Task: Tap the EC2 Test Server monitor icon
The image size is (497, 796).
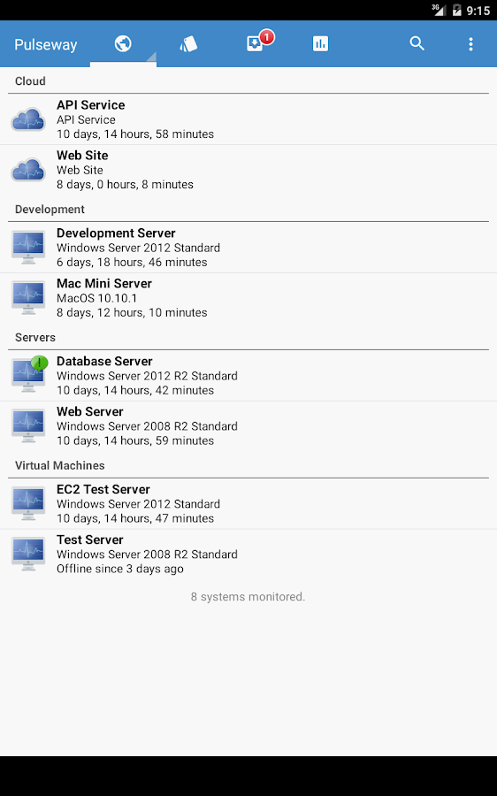Action: (28, 503)
